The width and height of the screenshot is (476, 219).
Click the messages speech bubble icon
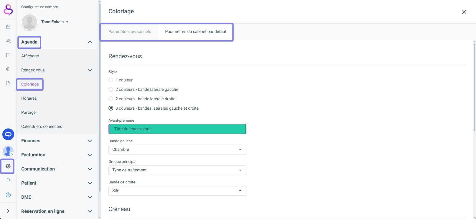tap(8, 55)
